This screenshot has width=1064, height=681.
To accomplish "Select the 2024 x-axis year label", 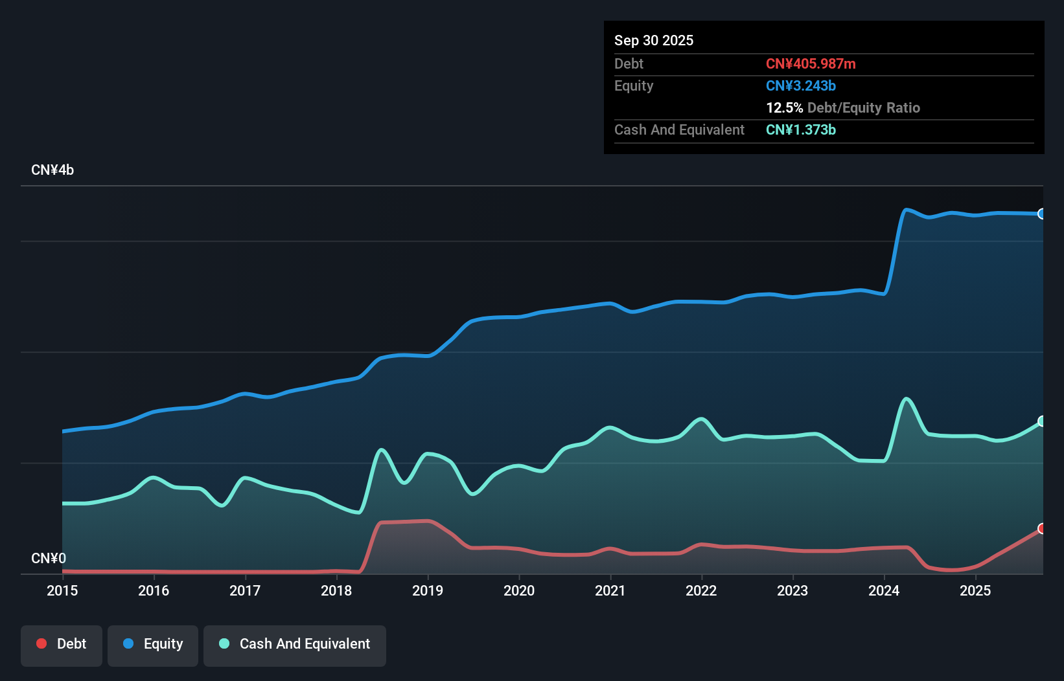I will click(x=884, y=590).
